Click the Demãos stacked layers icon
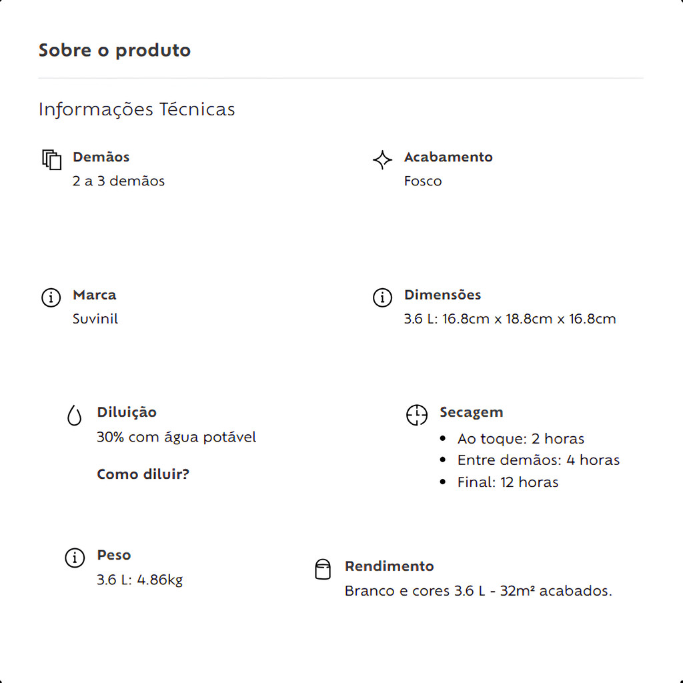The height and width of the screenshot is (683, 683). coord(51,160)
